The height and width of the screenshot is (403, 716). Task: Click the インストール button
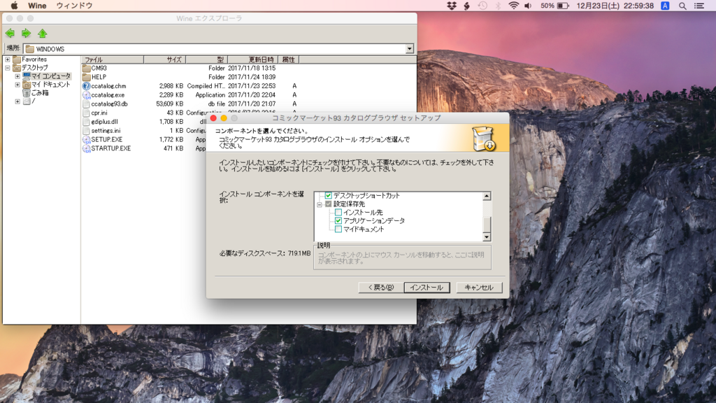click(x=427, y=288)
